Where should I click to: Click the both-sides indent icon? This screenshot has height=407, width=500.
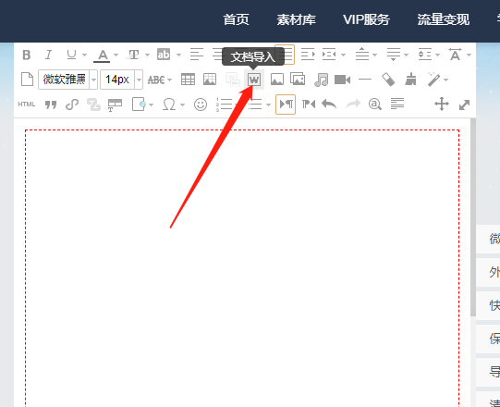point(329,55)
